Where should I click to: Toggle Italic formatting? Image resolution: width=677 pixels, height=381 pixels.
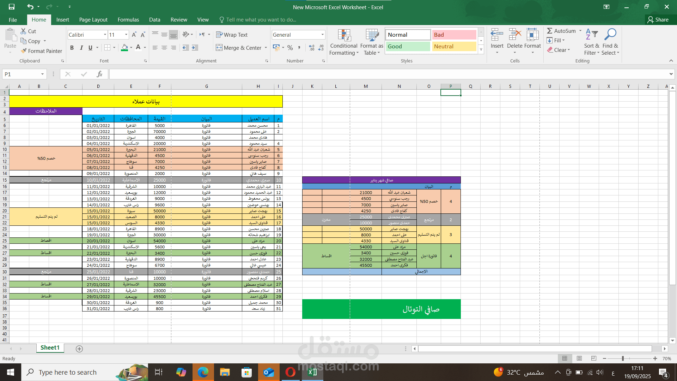point(81,47)
